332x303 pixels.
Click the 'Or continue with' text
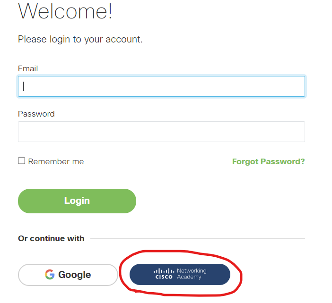51,238
